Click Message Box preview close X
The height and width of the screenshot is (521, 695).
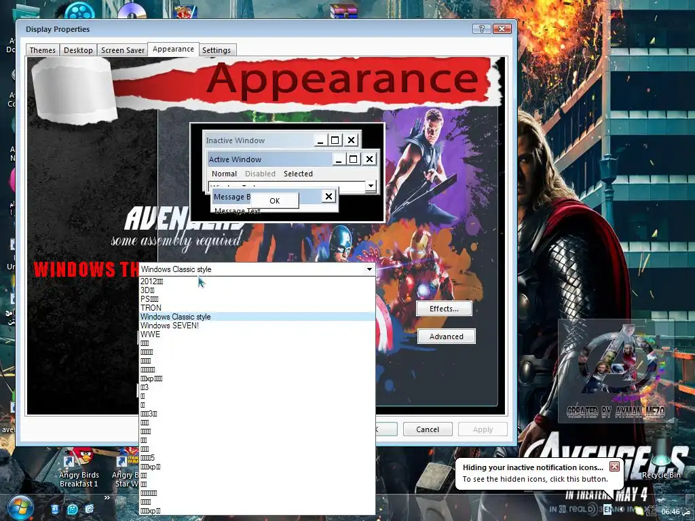[x=328, y=196]
